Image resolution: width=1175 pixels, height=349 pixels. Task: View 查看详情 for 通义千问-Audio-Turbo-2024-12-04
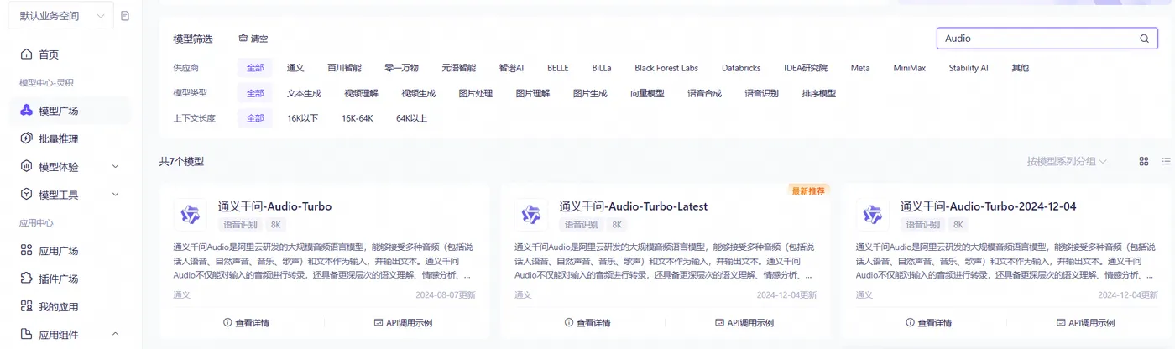929,323
